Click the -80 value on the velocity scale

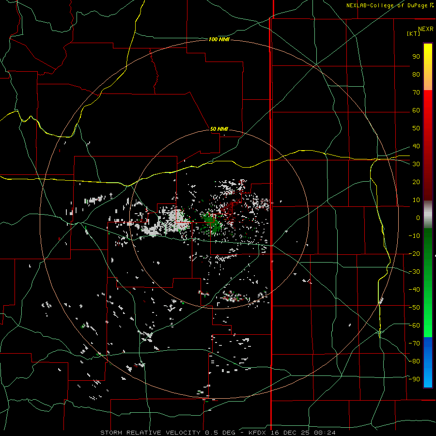[x=414, y=361]
